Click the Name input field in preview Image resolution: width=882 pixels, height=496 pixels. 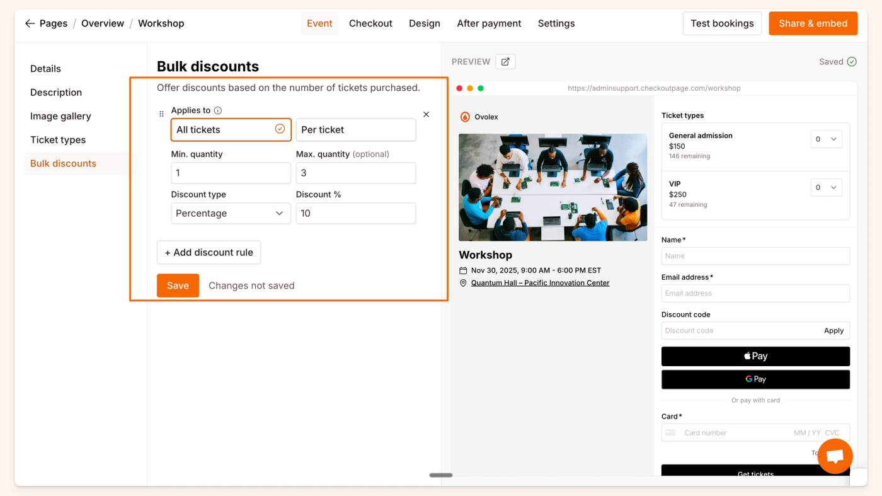755,256
